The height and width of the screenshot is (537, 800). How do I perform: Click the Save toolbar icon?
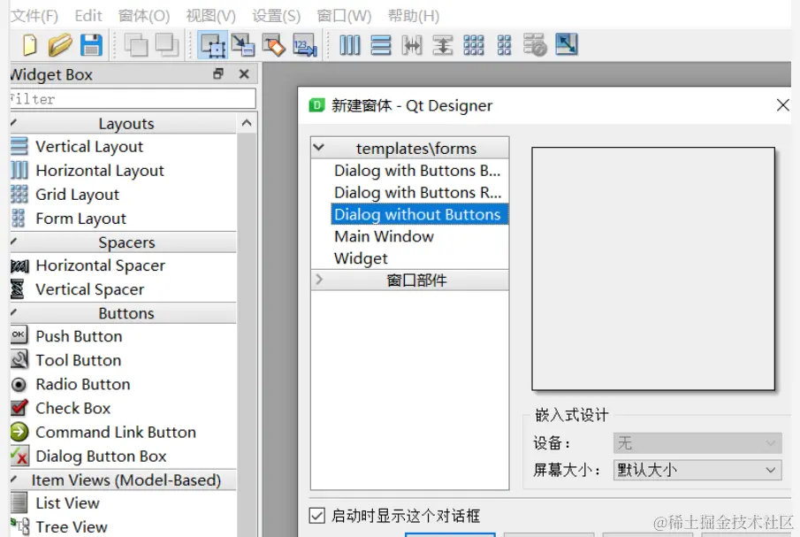pyautogui.click(x=91, y=45)
